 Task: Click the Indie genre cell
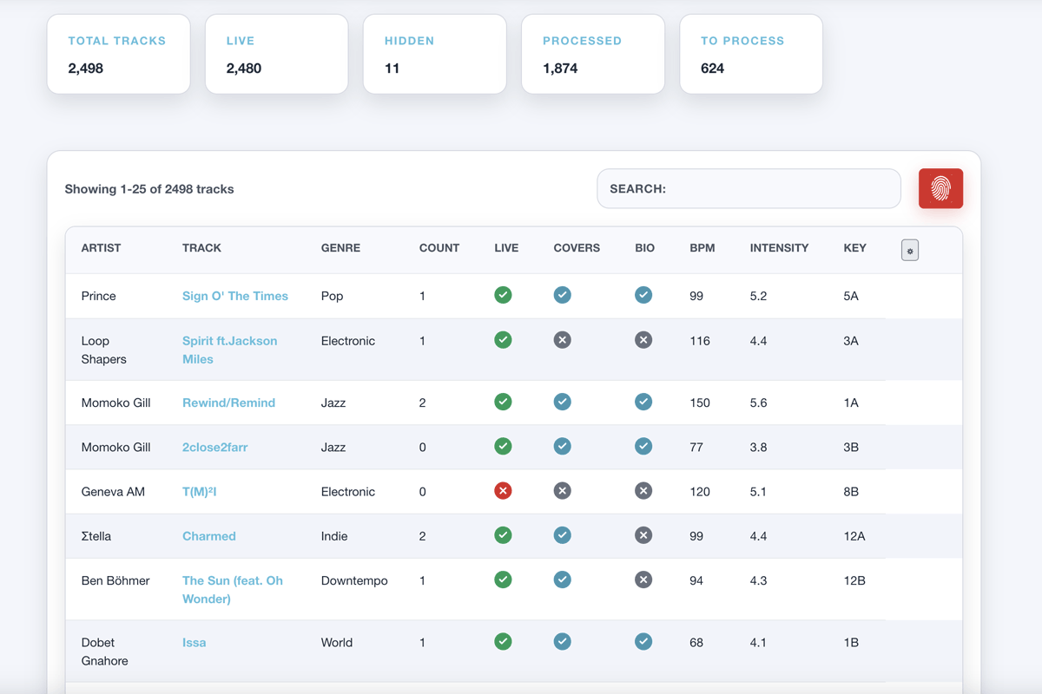click(334, 536)
